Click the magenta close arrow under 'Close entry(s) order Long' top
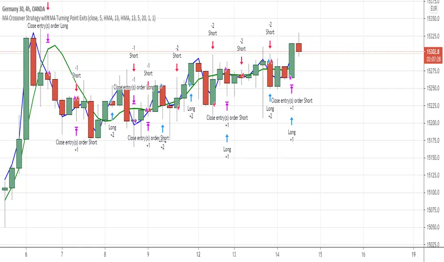 [48, 38]
